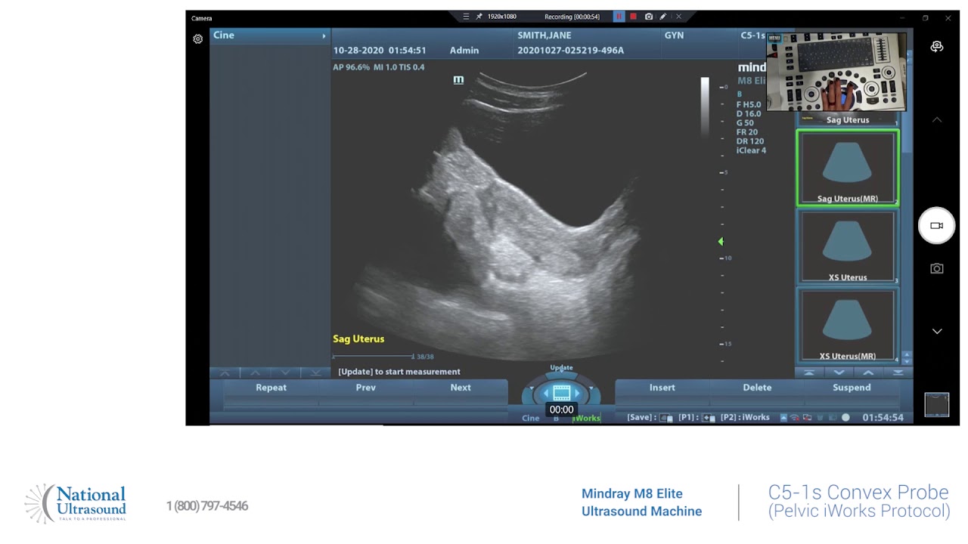Select the Sag Uterus(MR) protocol view
The width and height of the screenshot is (968, 544).
[x=848, y=168]
